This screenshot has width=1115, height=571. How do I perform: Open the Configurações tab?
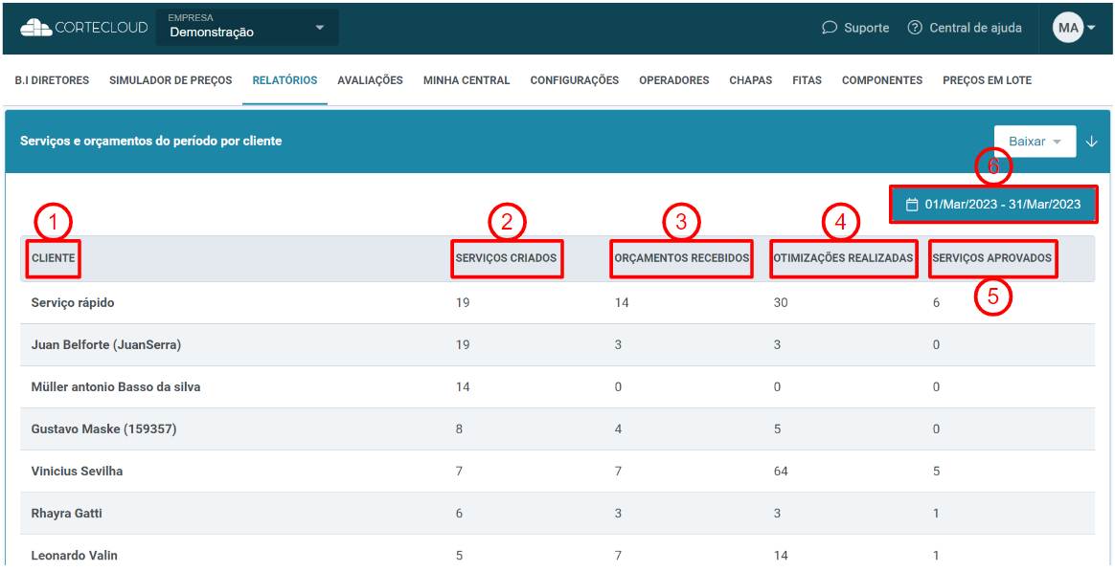click(x=574, y=80)
